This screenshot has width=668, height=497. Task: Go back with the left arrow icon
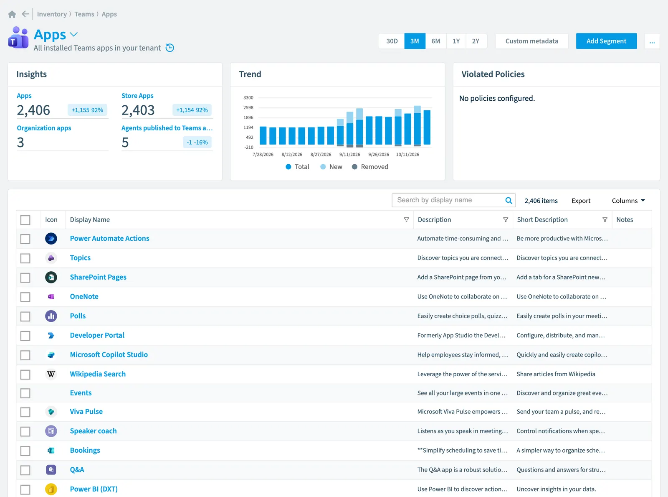point(25,14)
